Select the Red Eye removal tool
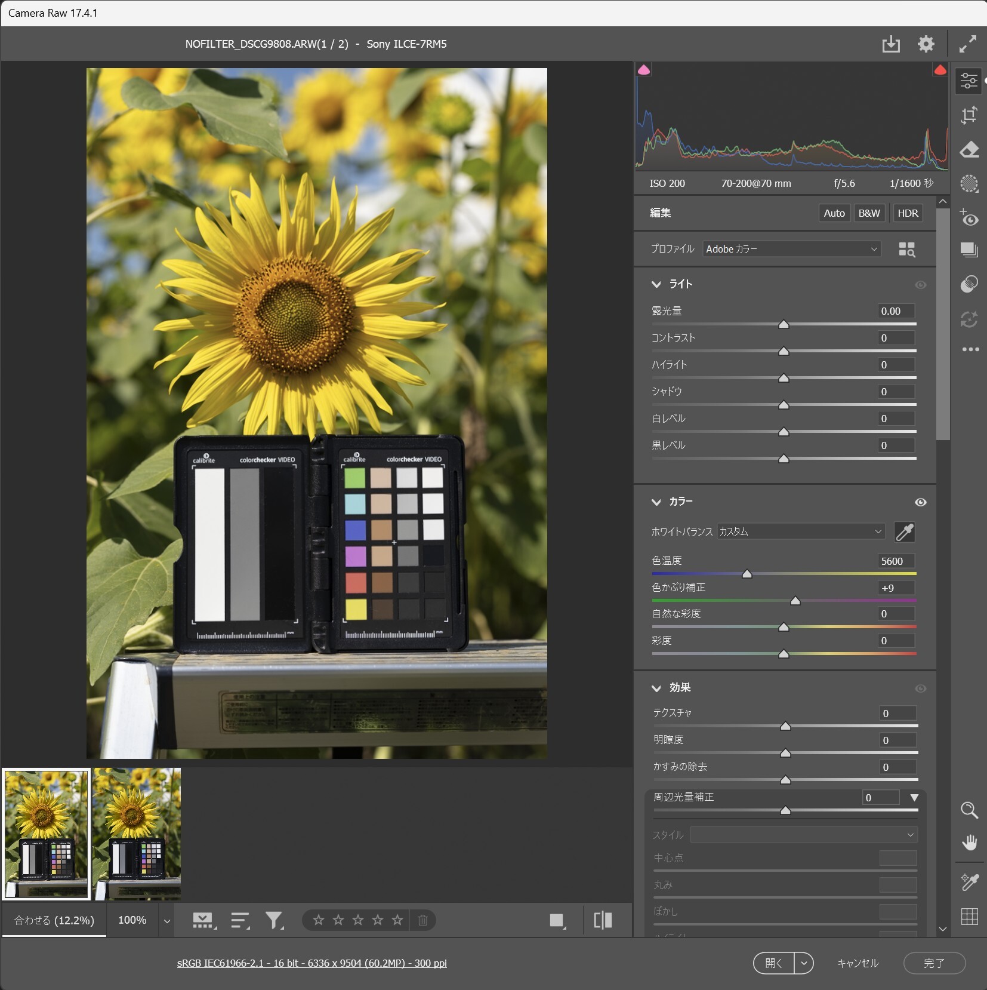The image size is (987, 990). click(x=969, y=219)
